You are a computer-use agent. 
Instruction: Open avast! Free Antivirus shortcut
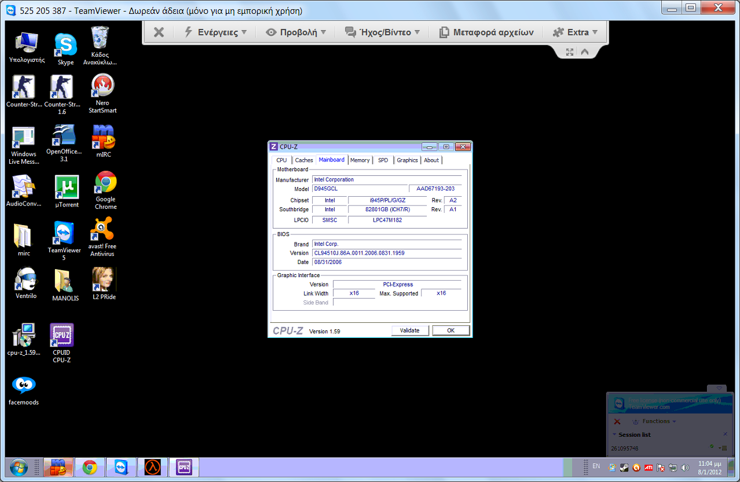(102, 237)
